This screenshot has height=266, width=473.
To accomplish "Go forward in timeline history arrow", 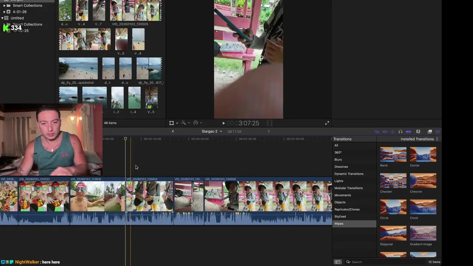I will coord(269,132).
